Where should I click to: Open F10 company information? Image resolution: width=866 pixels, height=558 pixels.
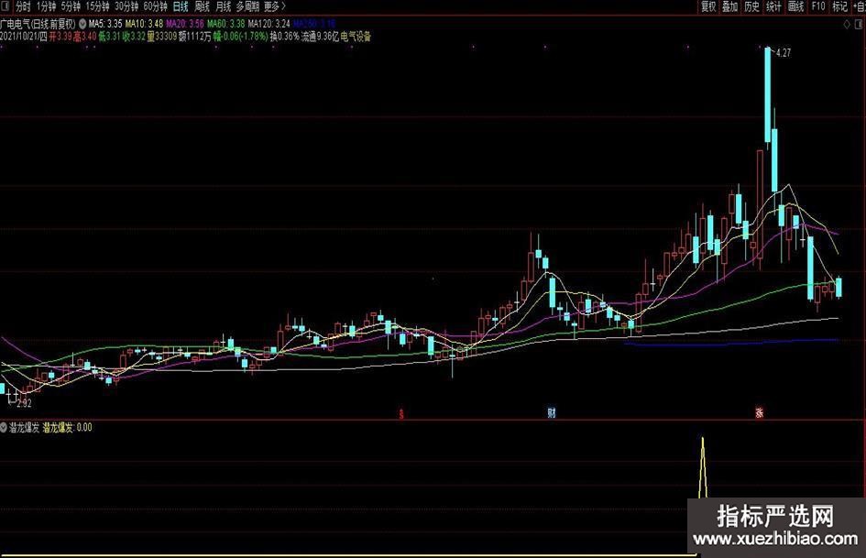[x=818, y=6]
